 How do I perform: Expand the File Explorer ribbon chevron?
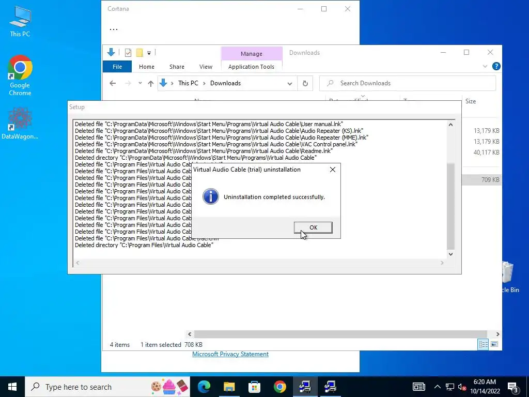[x=485, y=67]
